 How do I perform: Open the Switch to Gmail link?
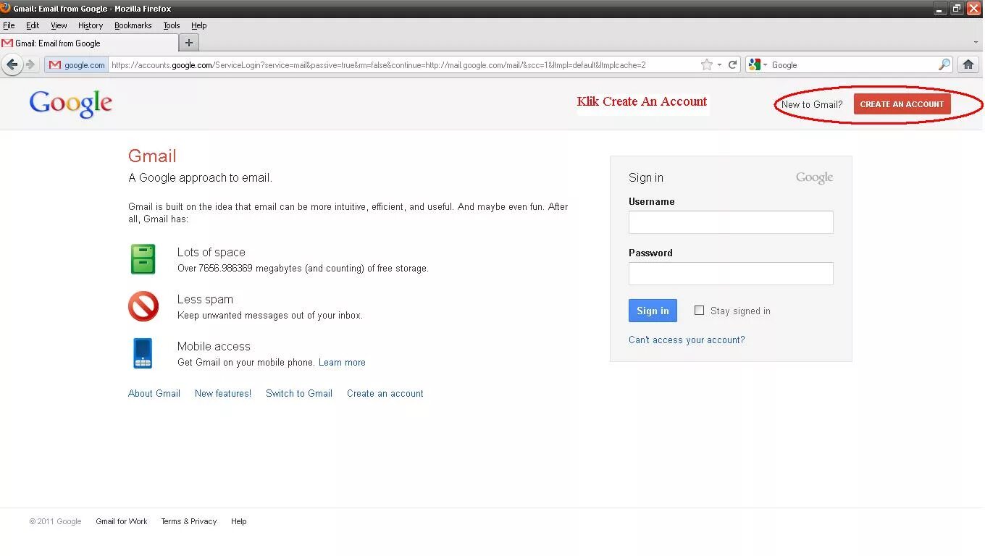[299, 393]
